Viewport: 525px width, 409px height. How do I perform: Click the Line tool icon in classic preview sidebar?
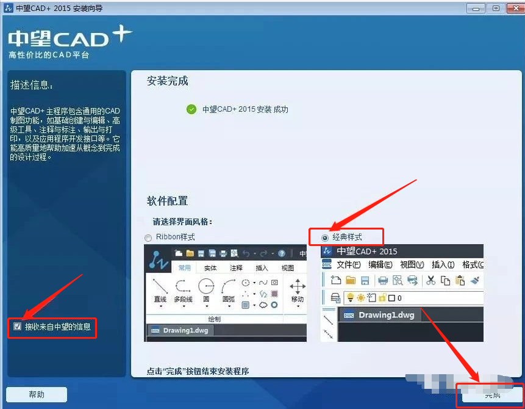coord(329,320)
